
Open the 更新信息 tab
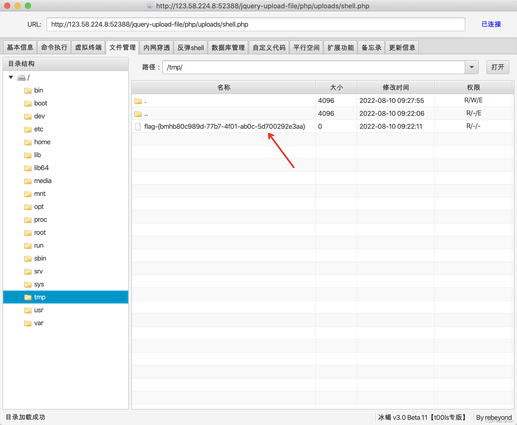coord(402,48)
